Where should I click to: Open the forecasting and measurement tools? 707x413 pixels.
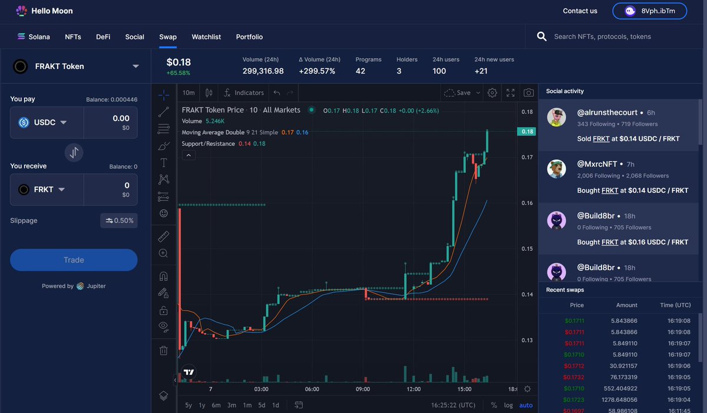pos(164,196)
